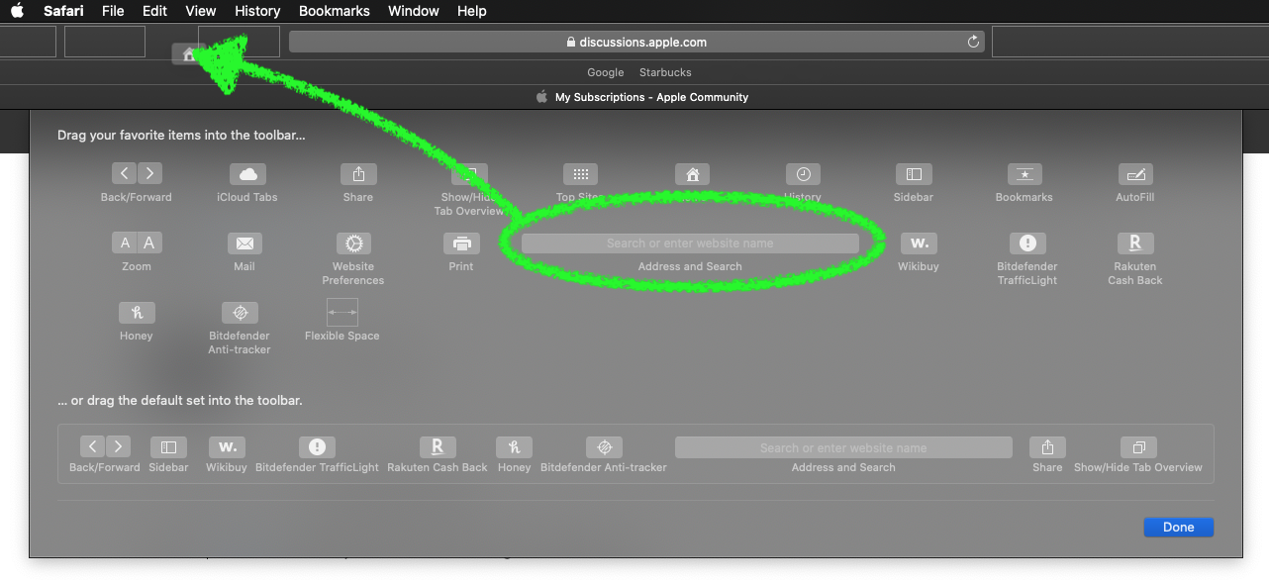1269x584 pixels.
Task: Reload the page using the address bar icon
Action: pos(973,42)
